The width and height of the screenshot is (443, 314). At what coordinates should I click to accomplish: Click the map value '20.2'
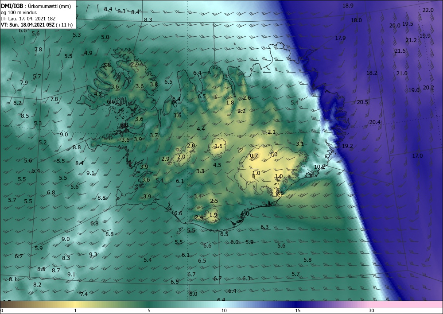(x=428, y=88)
